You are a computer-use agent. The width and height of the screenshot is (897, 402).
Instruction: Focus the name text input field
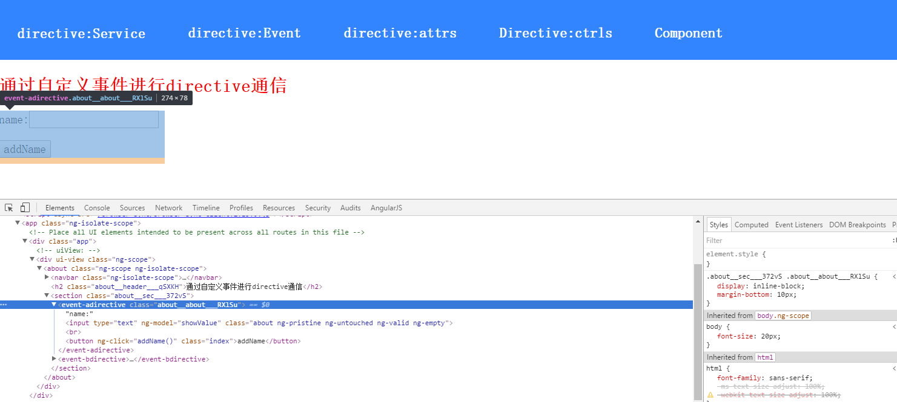94,120
